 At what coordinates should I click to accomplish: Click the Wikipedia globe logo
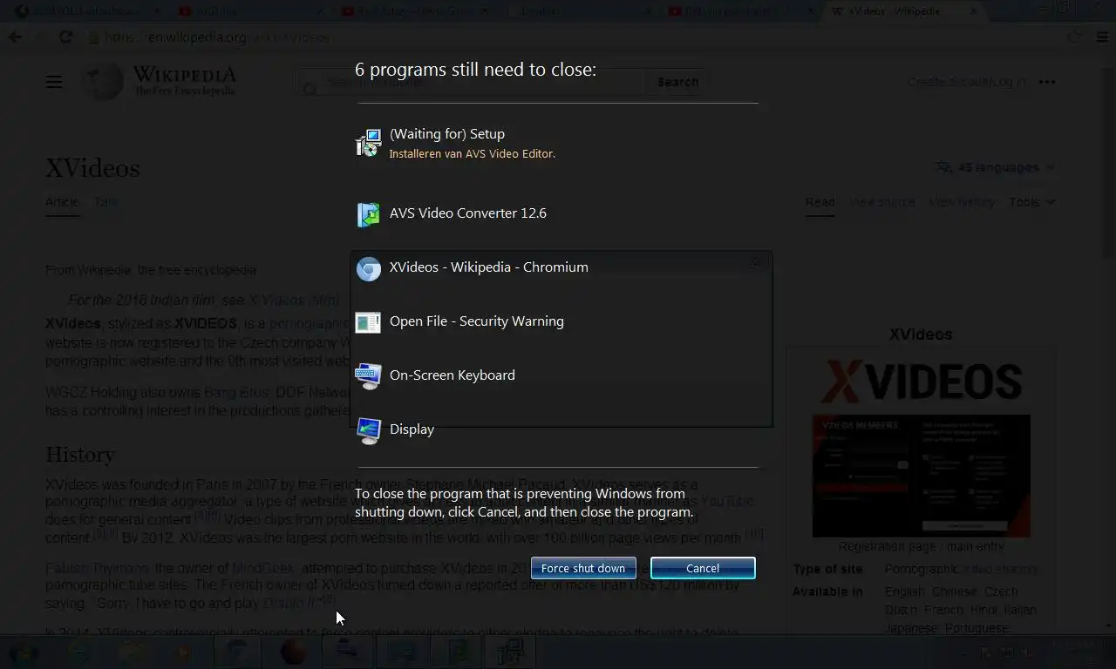click(x=103, y=82)
